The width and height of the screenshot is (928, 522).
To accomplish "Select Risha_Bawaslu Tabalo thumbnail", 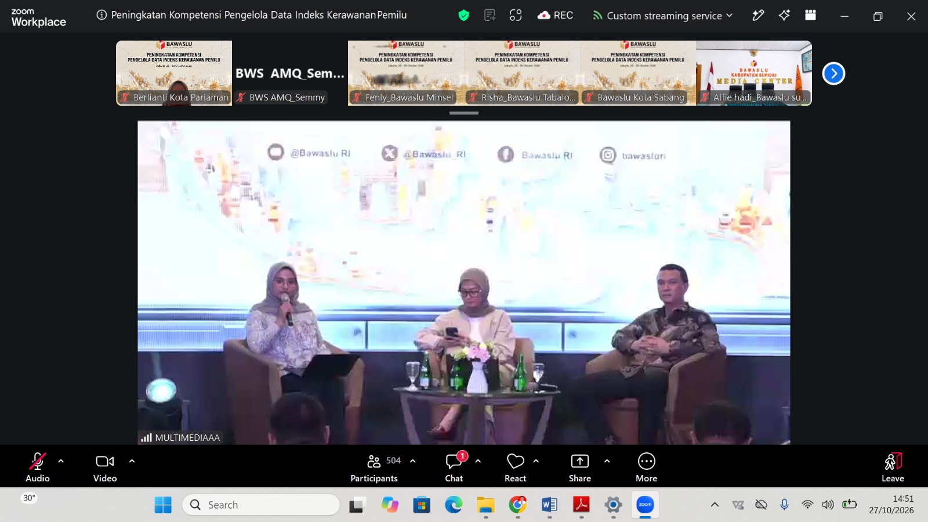I will 522,73.
